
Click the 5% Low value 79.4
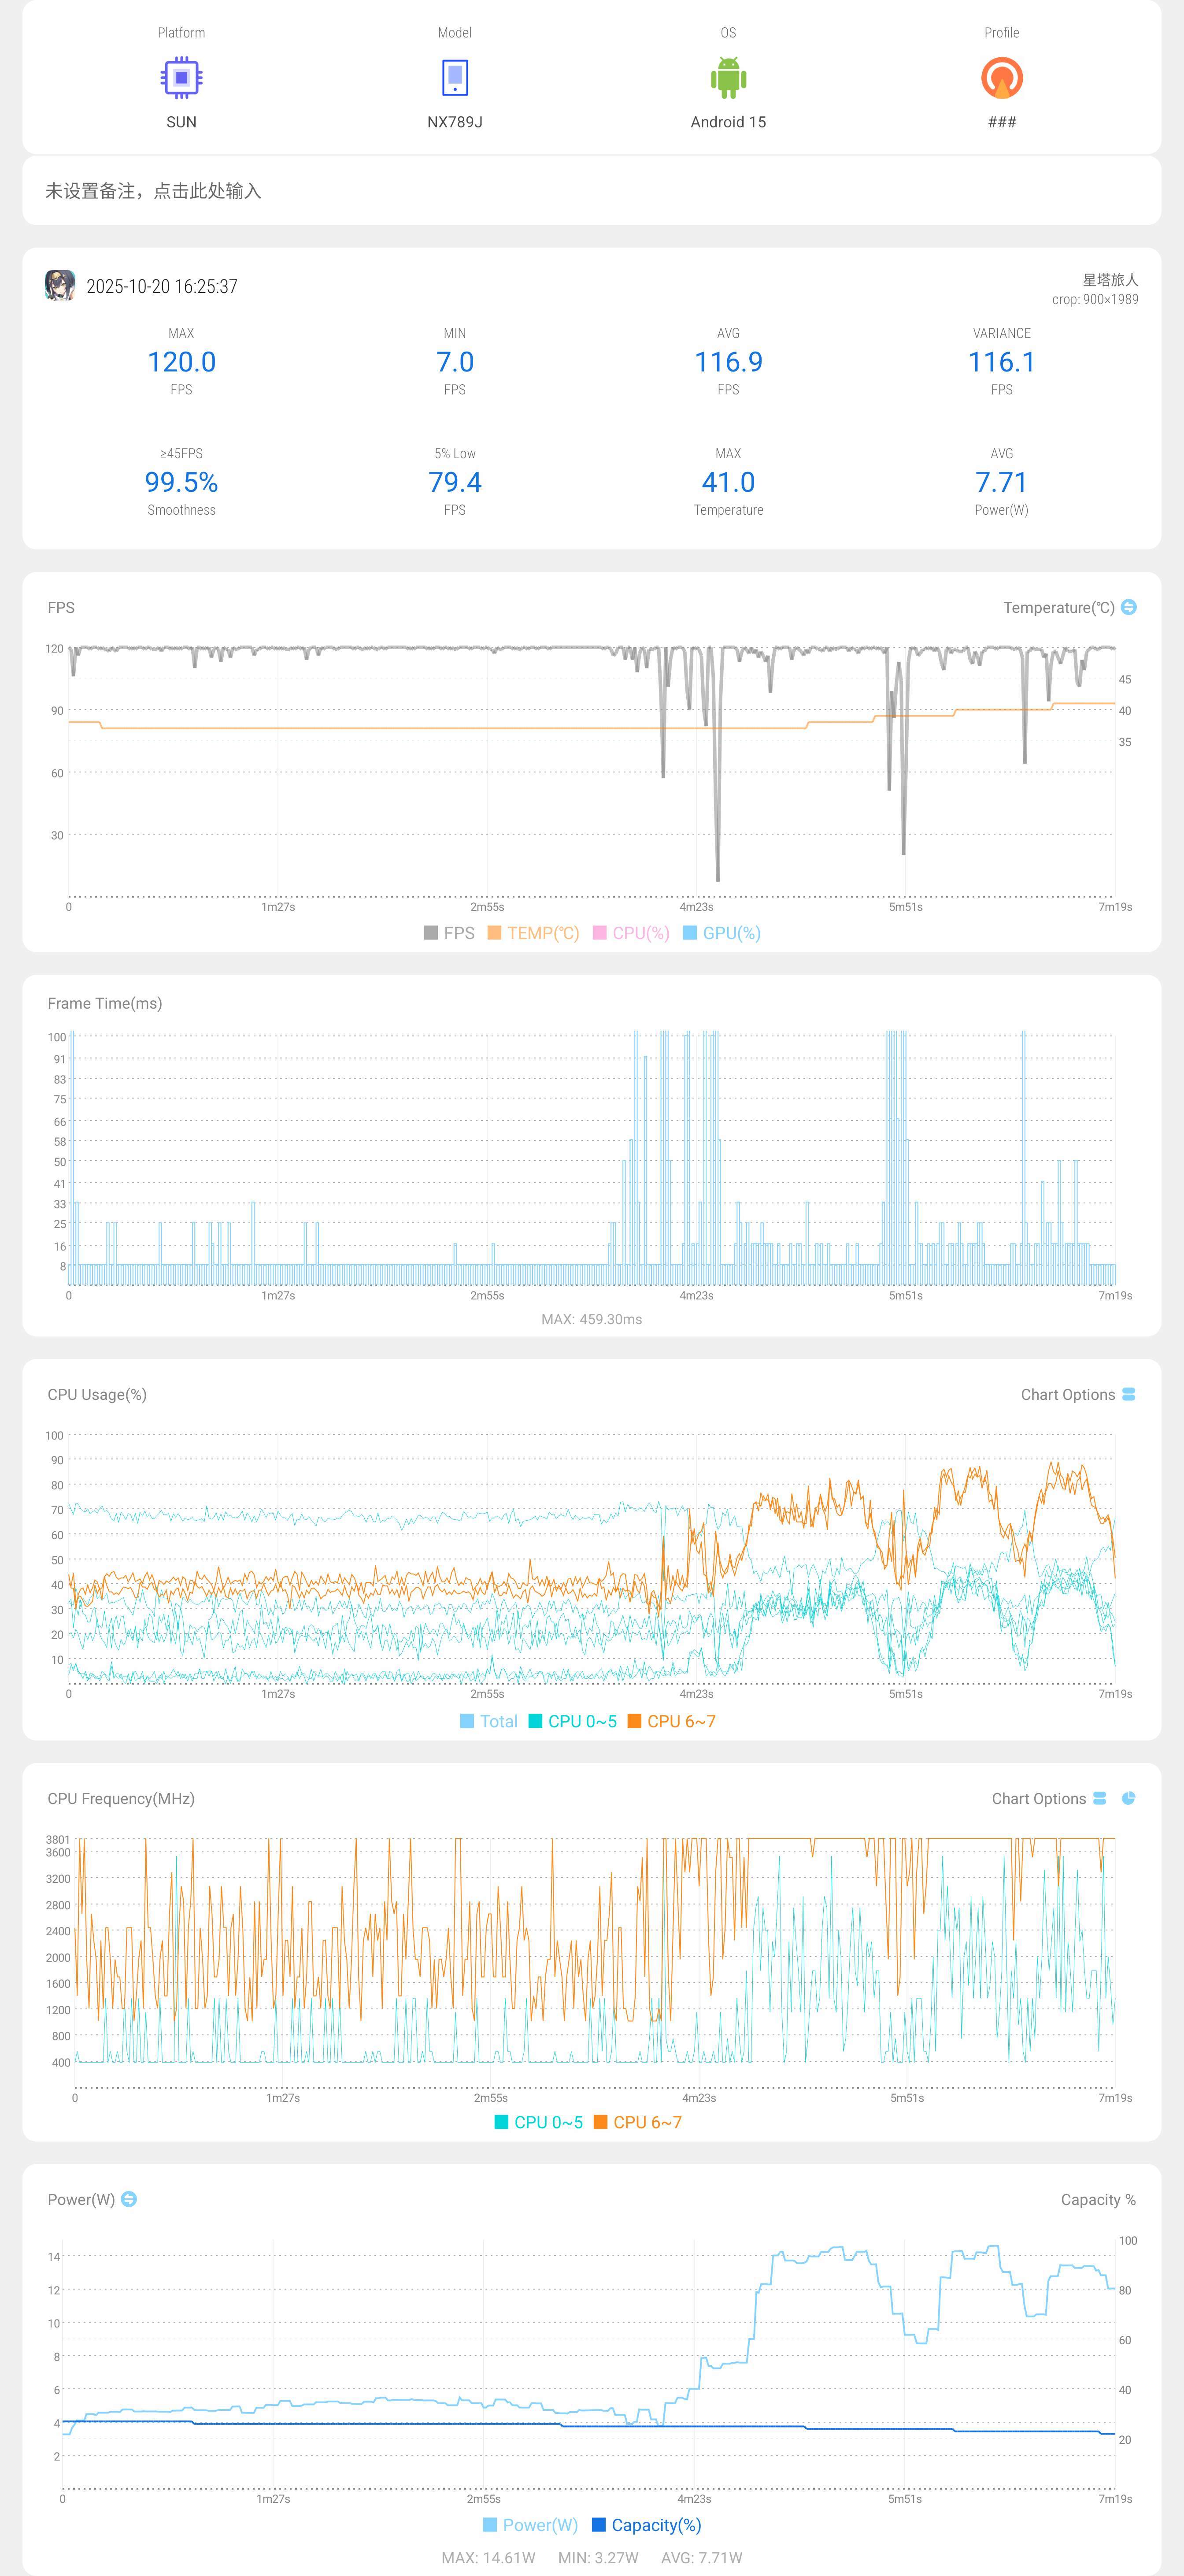pos(455,482)
